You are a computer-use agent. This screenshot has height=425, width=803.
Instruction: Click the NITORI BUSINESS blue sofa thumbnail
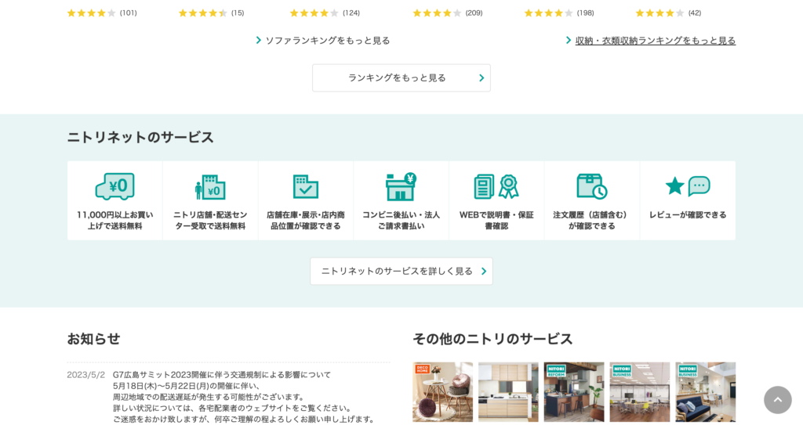(x=706, y=392)
